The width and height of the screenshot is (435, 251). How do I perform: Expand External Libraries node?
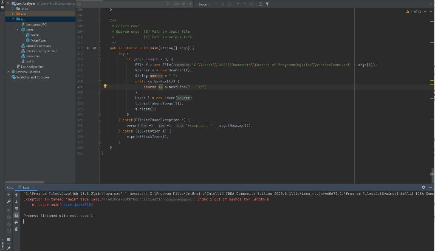(x=8, y=72)
